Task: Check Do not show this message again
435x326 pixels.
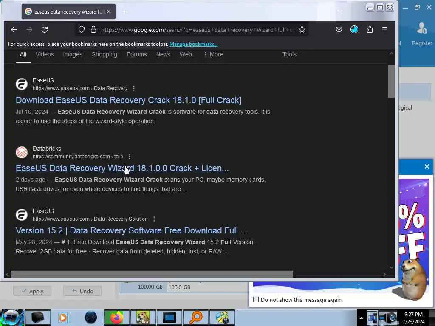Action: (256, 300)
